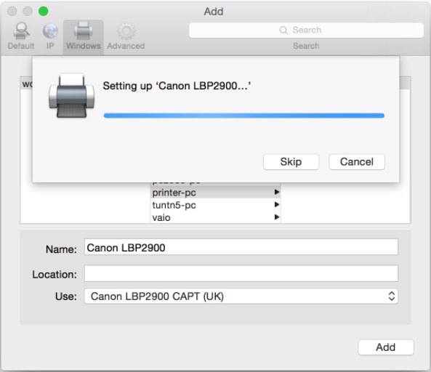Select printer-pc in the browser list
The width and height of the screenshot is (431, 372).
[215, 193]
